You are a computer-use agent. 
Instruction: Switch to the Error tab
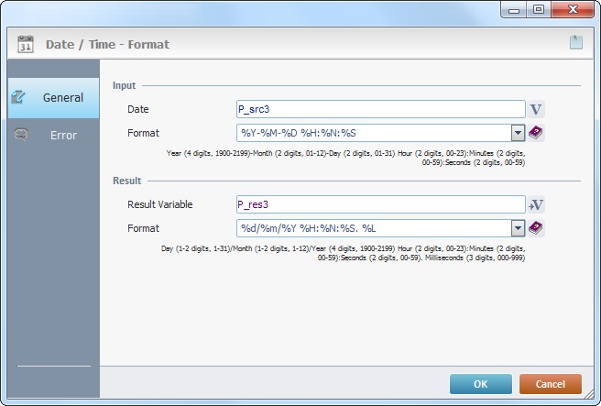[x=63, y=135]
